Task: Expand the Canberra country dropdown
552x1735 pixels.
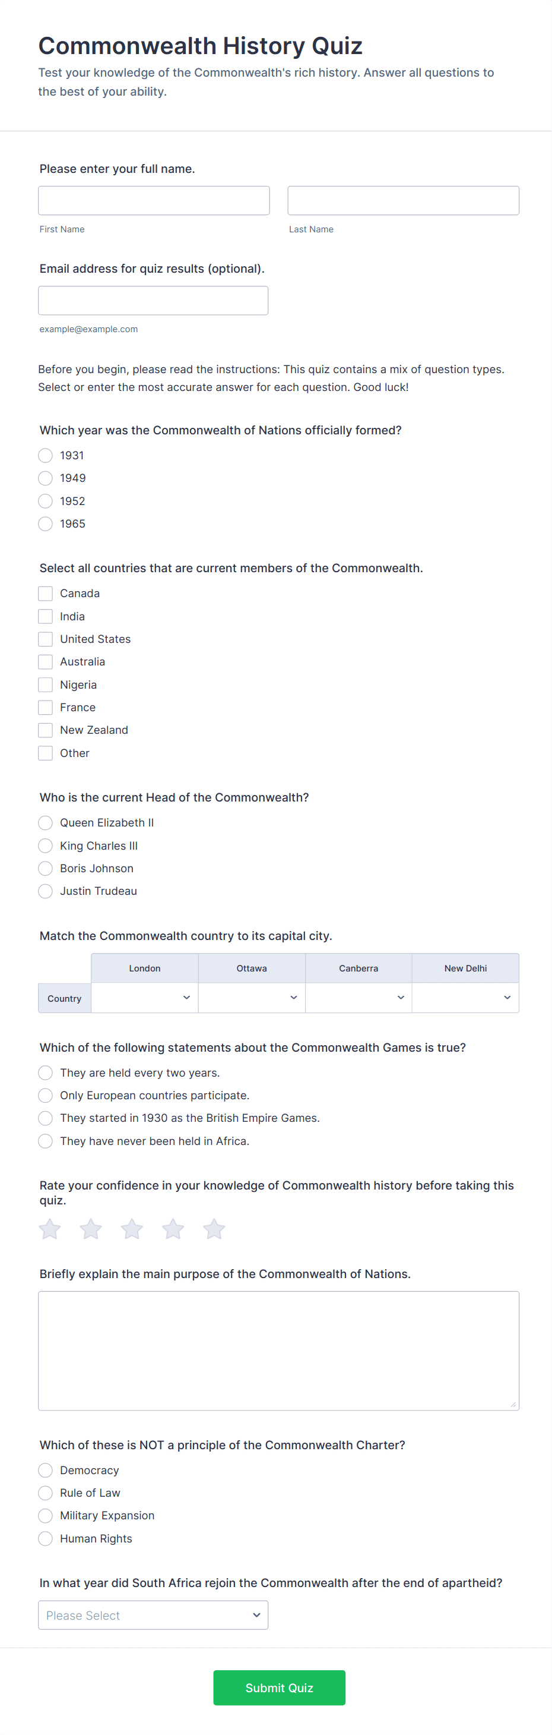Action: pyautogui.click(x=359, y=998)
